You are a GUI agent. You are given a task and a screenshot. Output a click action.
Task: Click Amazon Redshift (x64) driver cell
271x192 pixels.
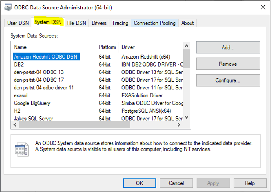point(146,57)
